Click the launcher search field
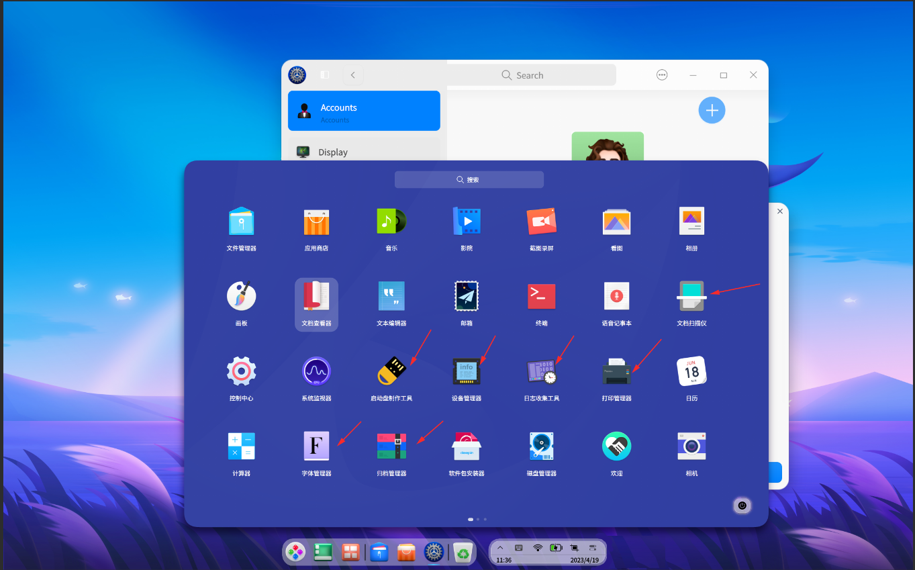The image size is (915, 570). point(469,179)
